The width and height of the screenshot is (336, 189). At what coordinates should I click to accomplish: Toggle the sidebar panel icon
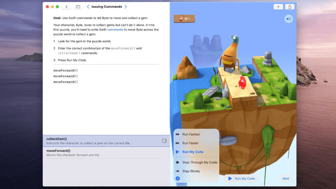click(78, 7)
